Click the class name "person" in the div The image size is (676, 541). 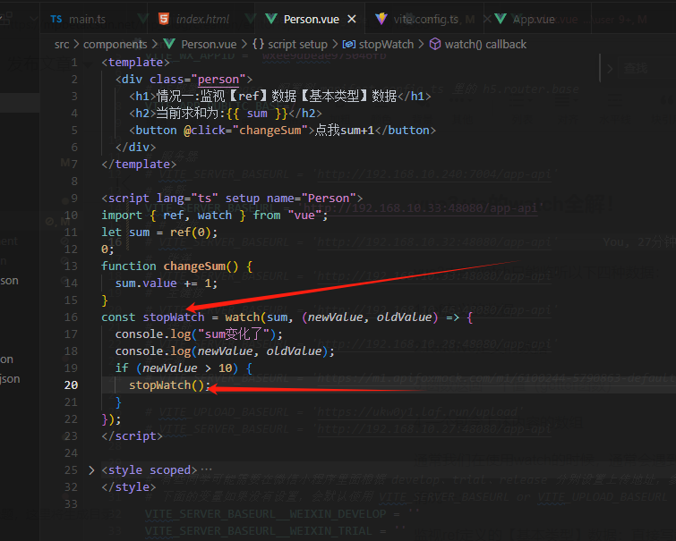pyautogui.click(x=218, y=80)
